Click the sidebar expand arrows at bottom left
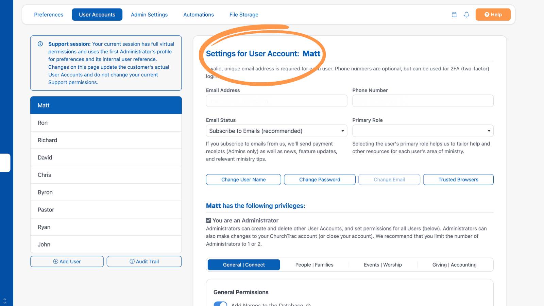The height and width of the screenshot is (306, 544). pos(5,301)
